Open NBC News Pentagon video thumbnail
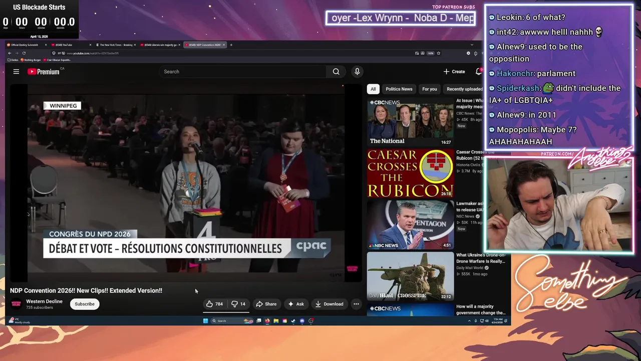This screenshot has width=641, height=361. pyautogui.click(x=410, y=225)
